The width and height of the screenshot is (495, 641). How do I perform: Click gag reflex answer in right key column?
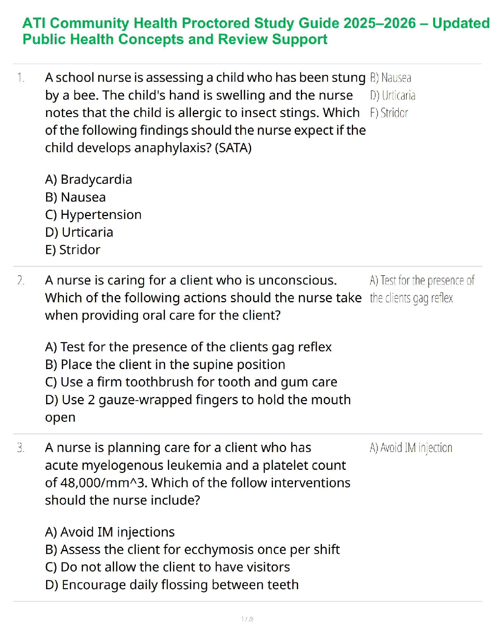tap(422, 289)
